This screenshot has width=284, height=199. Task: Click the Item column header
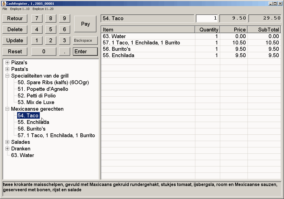[x=148, y=30]
